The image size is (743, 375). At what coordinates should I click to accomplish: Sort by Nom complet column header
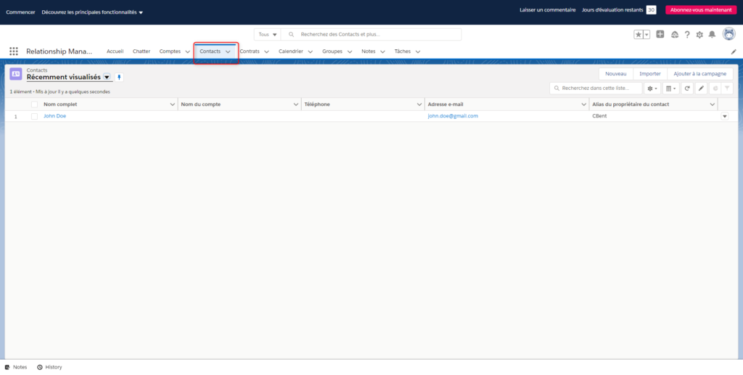pyautogui.click(x=60, y=104)
